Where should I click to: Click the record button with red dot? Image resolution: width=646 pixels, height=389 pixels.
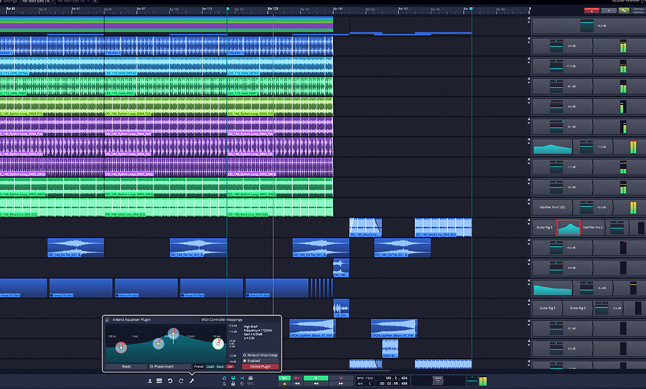coord(341,378)
